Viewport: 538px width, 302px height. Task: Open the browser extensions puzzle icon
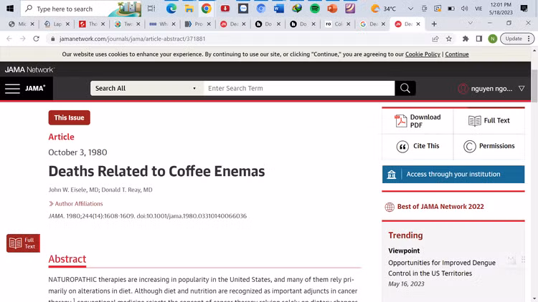[465, 39]
